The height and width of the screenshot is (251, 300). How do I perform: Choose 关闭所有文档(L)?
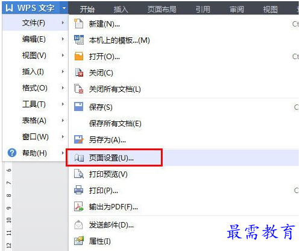pyautogui.click(x=184, y=89)
